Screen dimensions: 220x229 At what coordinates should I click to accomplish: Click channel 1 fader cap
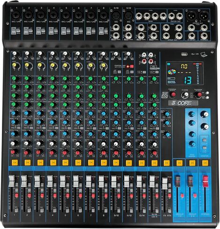[12, 181]
